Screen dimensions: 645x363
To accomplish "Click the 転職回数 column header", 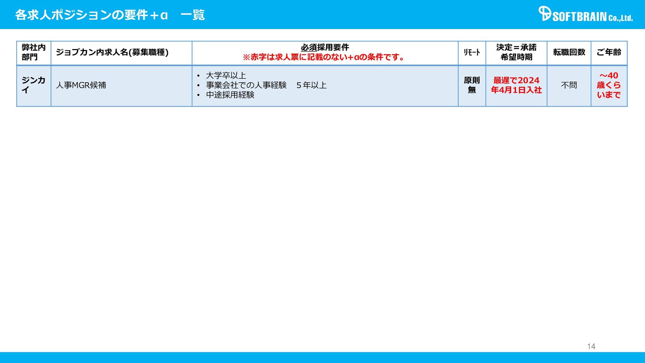I will click(569, 52).
